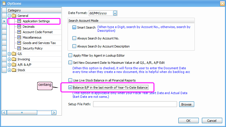226x127 pixels.
Task: Enable Always Search by Account No.
Action: tap(74, 38)
